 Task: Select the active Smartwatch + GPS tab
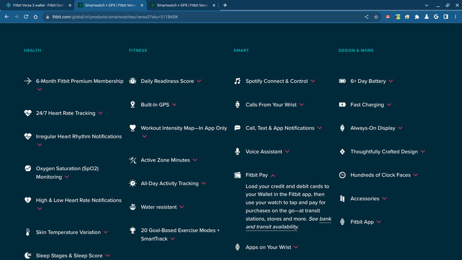(110, 5)
